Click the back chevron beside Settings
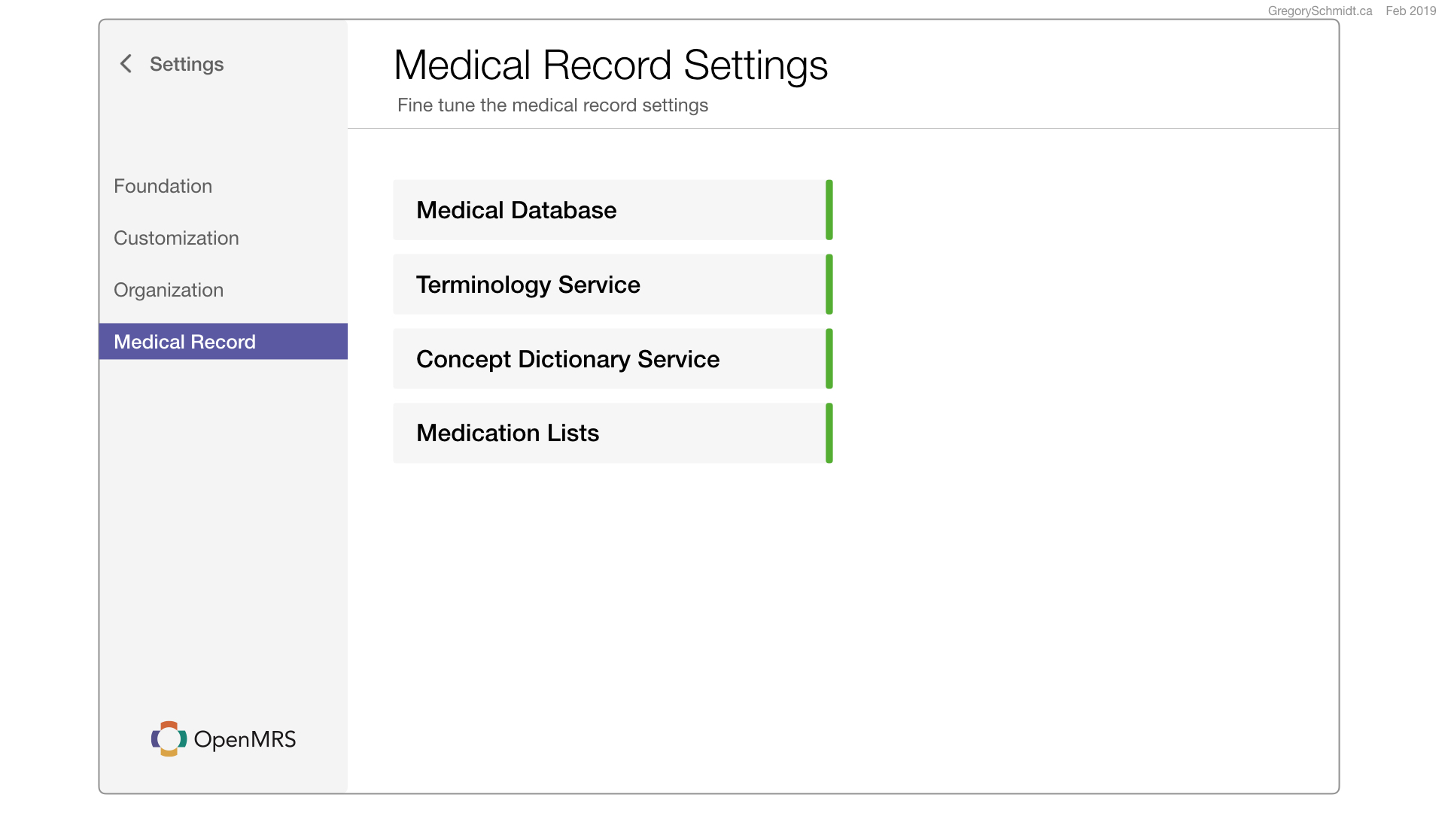 coord(126,64)
